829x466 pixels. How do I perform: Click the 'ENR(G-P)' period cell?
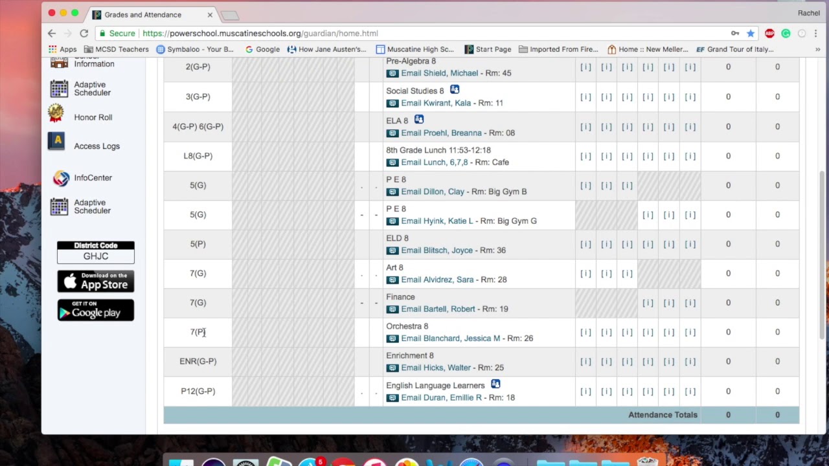tap(198, 361)
